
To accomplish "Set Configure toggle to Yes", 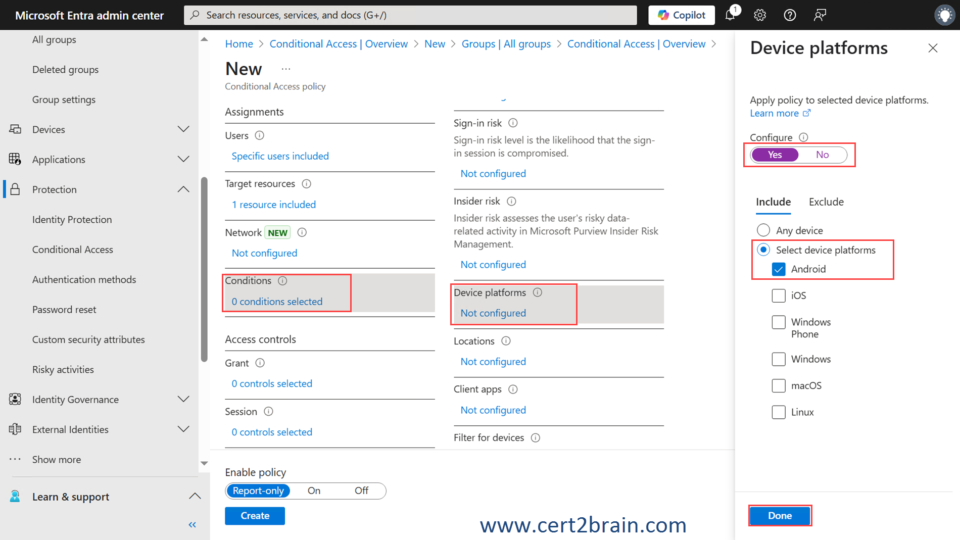I will 775,155.
